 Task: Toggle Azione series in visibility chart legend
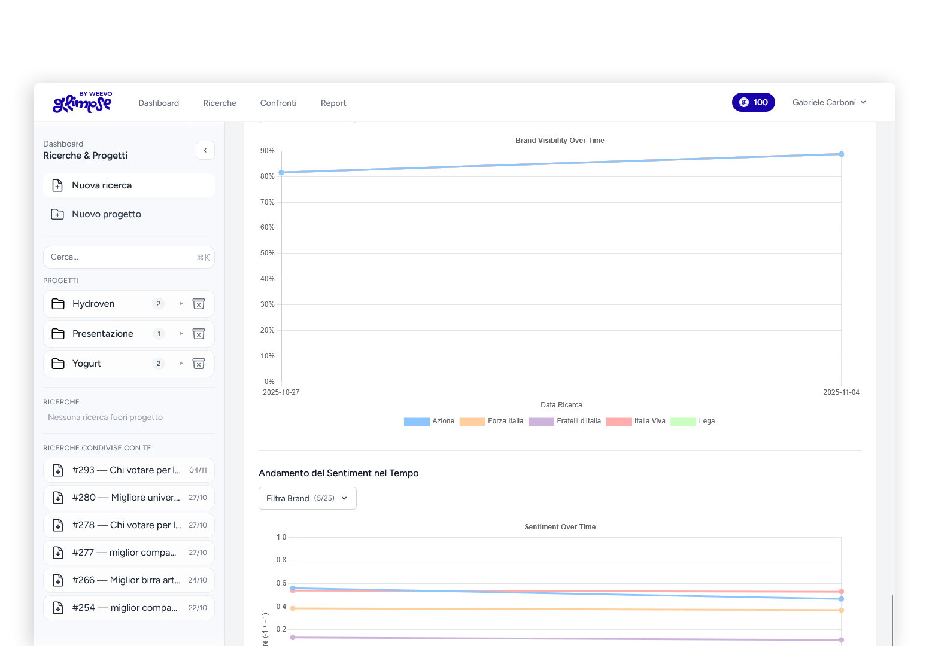429,421
